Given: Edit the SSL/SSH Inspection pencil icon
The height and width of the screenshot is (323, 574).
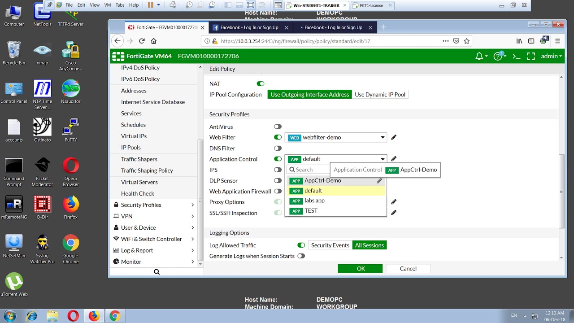Looking at the screenshot, I should [394, 213].
